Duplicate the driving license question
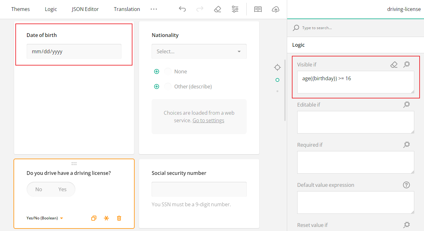 click(94, 218)
